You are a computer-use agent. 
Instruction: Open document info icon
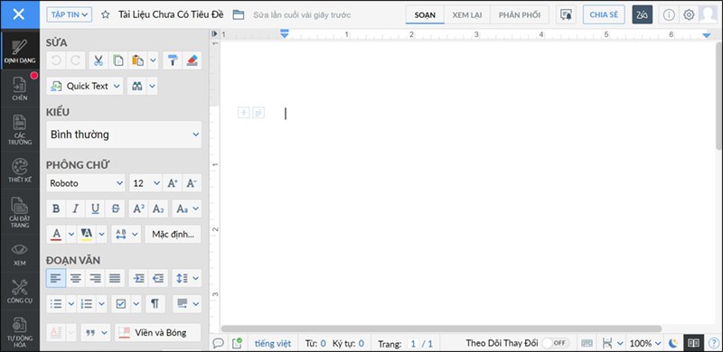click(x=669, y=14)
